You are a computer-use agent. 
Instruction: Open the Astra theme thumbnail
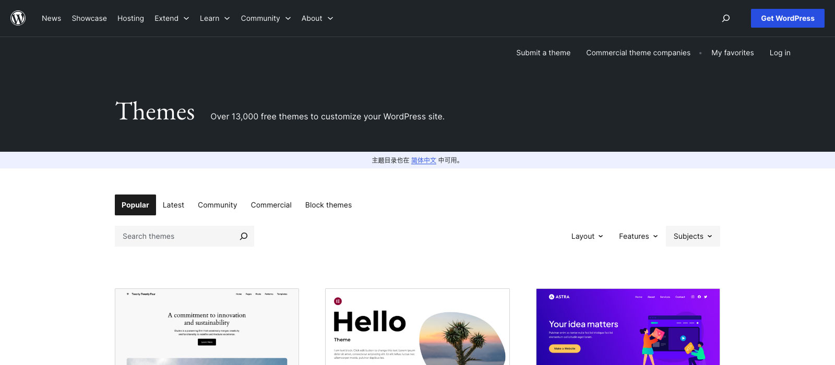(628, 327)
